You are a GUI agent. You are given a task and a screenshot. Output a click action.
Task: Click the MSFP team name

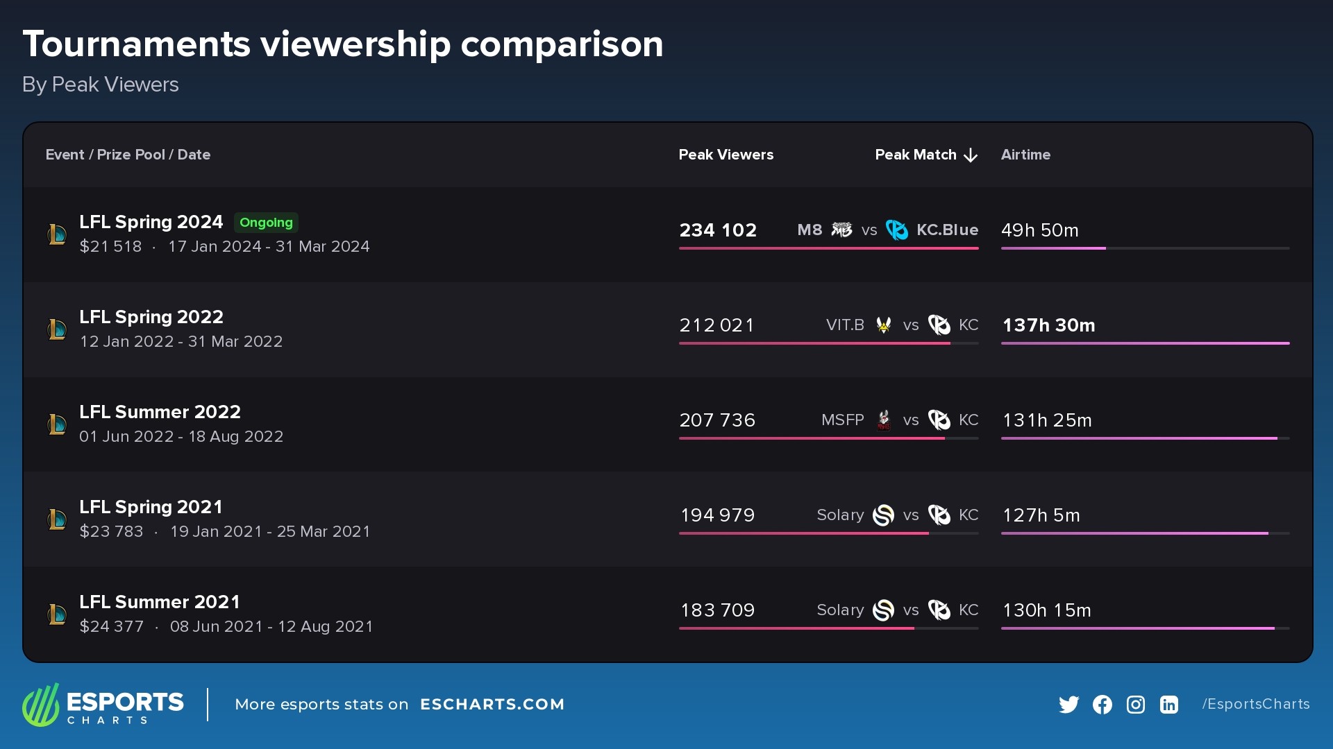point(842,420)
